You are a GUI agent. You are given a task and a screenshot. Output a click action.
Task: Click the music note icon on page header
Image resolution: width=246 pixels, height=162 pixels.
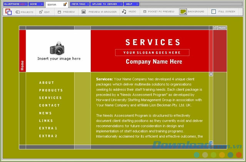(x=215, y=28)
